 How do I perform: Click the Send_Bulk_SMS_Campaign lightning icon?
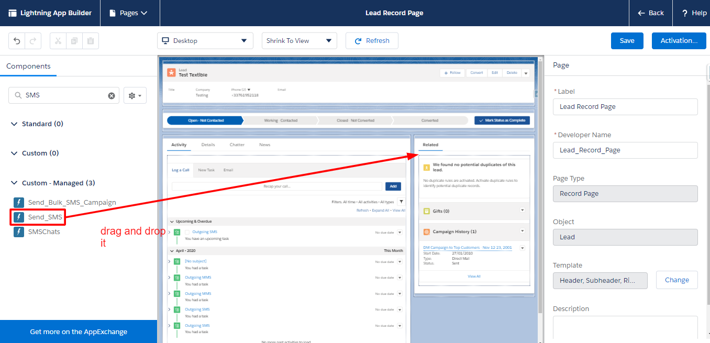click(19, 202)
